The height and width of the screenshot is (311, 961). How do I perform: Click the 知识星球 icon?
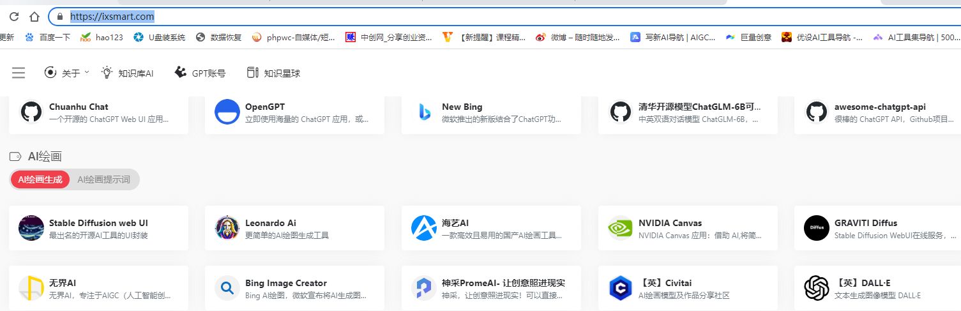point(253,73)
